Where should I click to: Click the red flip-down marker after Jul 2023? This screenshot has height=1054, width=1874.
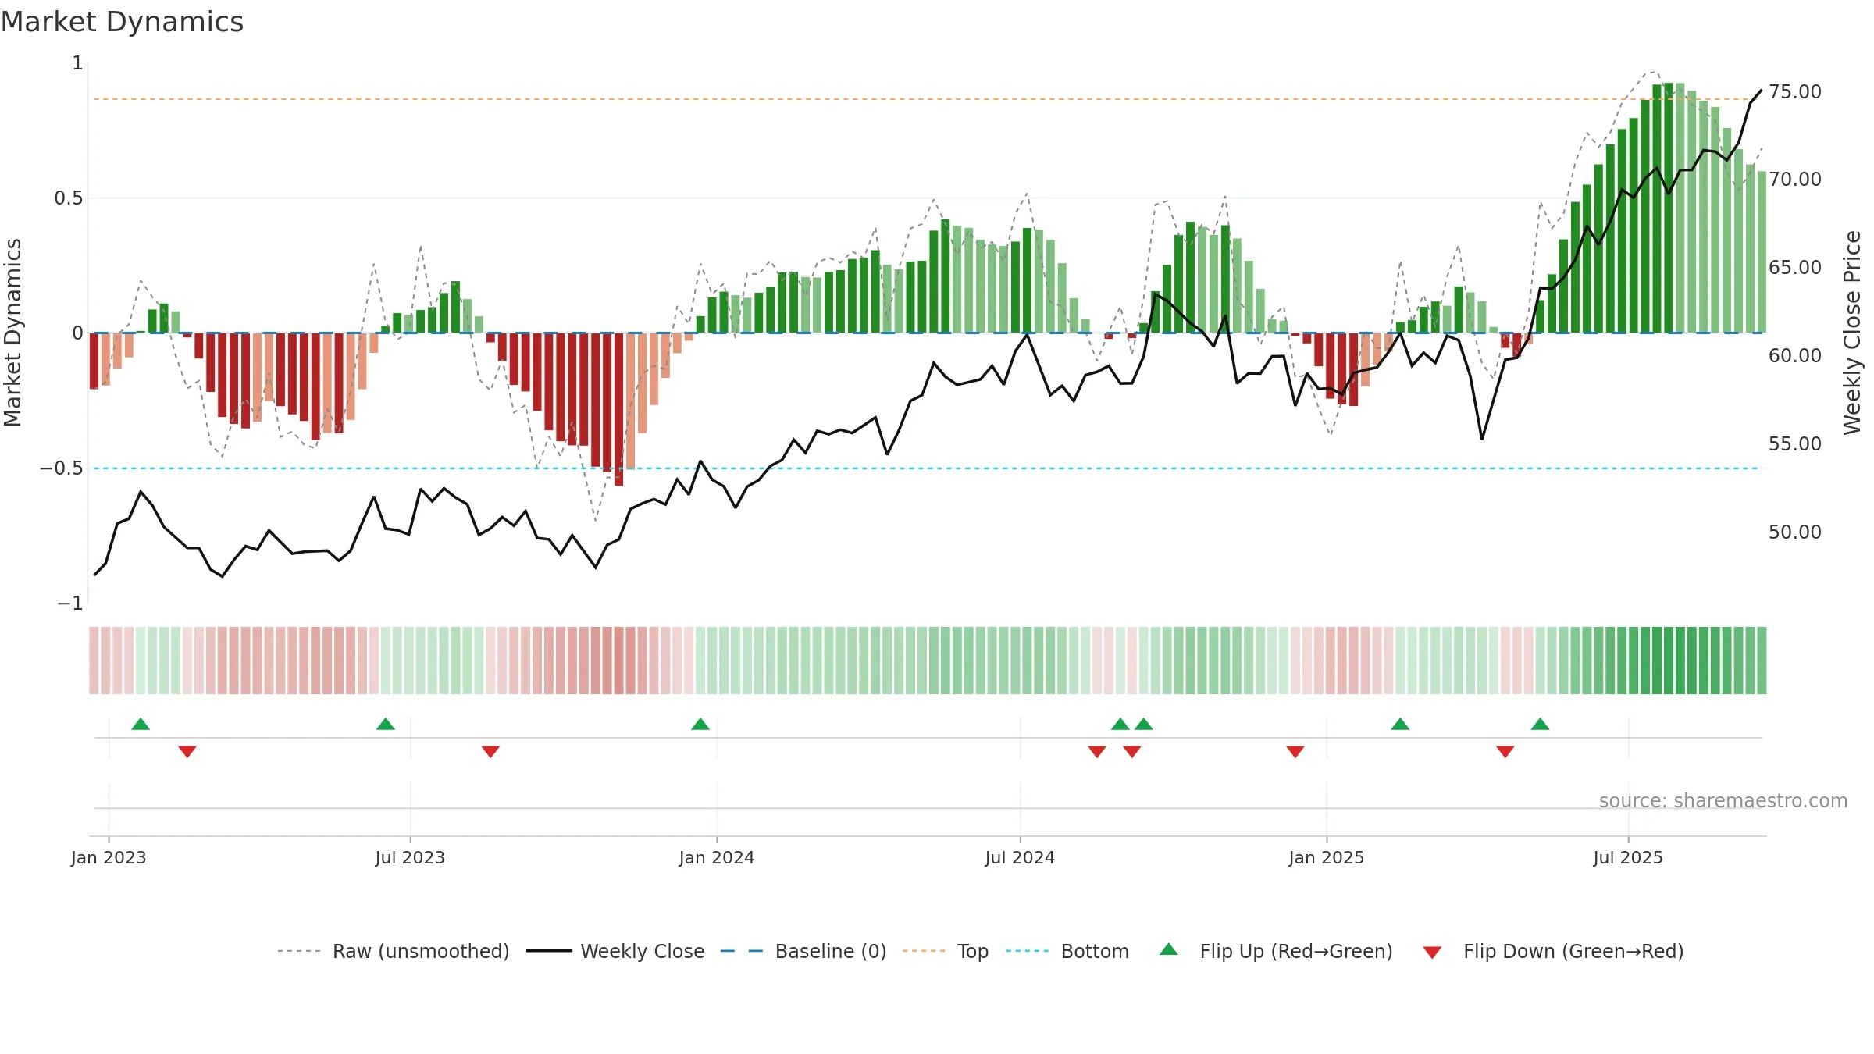490,752
